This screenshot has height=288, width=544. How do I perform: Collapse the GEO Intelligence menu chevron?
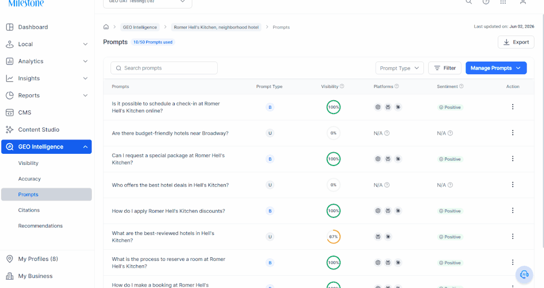click(x=86, y=147)
